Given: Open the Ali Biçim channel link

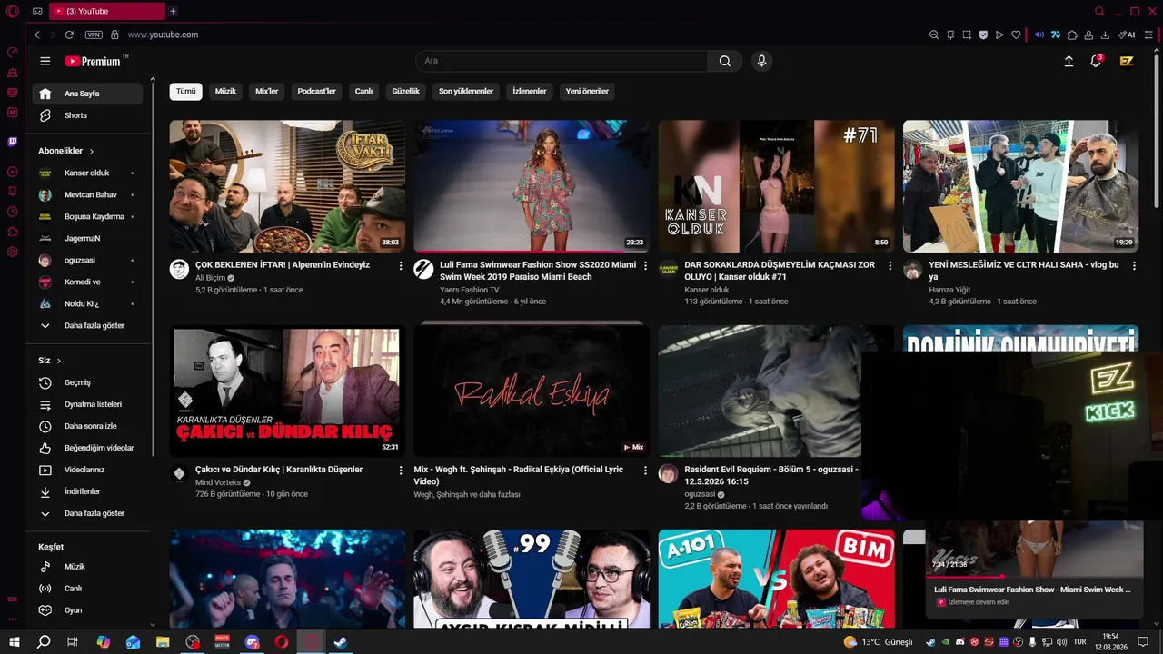Looking at the screenshot, I should pos(210,278).
